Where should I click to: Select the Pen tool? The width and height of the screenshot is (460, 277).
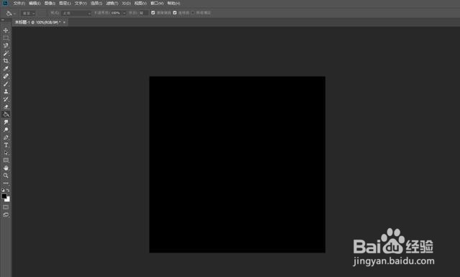6,137
